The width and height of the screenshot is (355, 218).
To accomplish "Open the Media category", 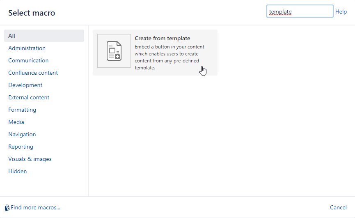I will click(16, 122).
